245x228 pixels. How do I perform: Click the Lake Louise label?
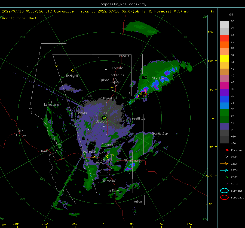(x=21, y=133)
